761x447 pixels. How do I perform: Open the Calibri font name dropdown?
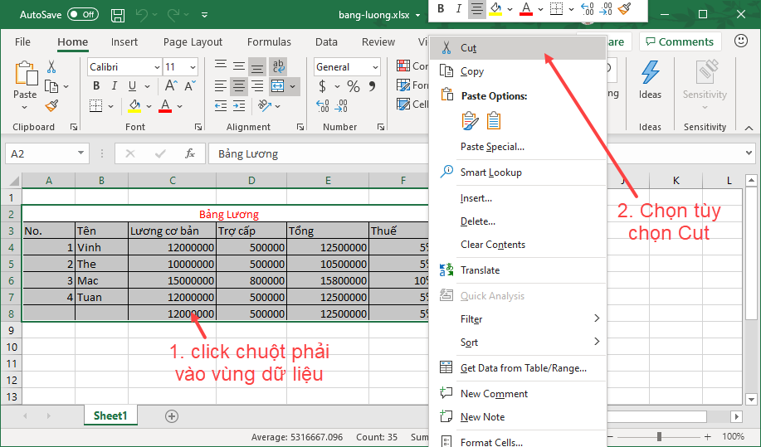(x=157, y=67)
